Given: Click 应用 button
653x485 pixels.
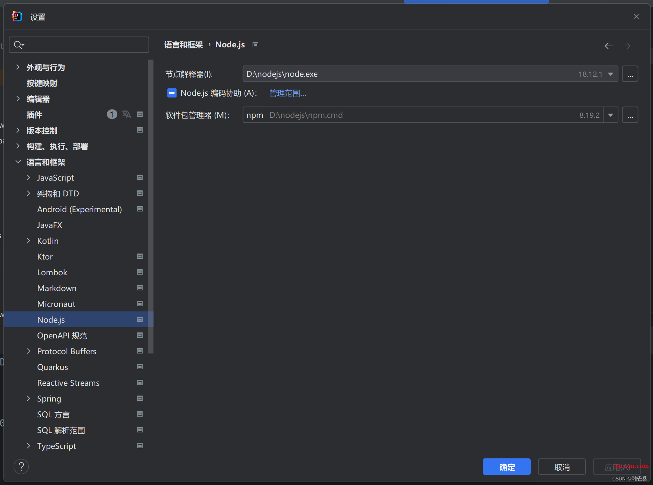Looking at the screenshot, I should coord(617,467).
